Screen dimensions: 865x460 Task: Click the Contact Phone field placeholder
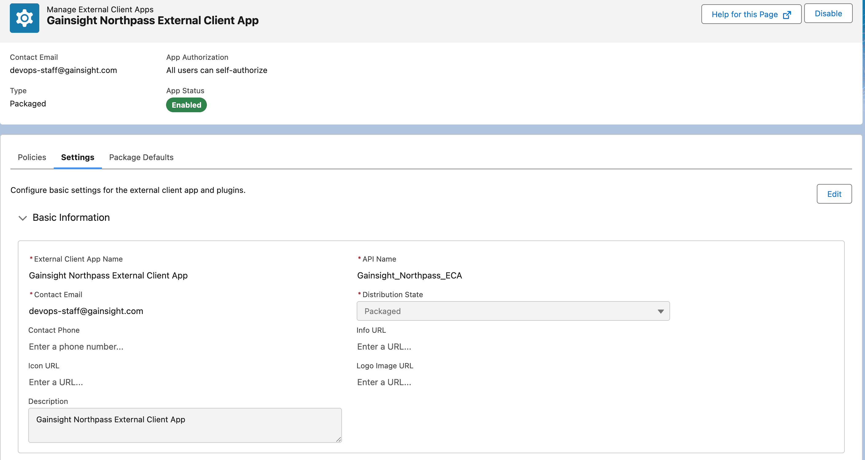(x=76, y=347)
